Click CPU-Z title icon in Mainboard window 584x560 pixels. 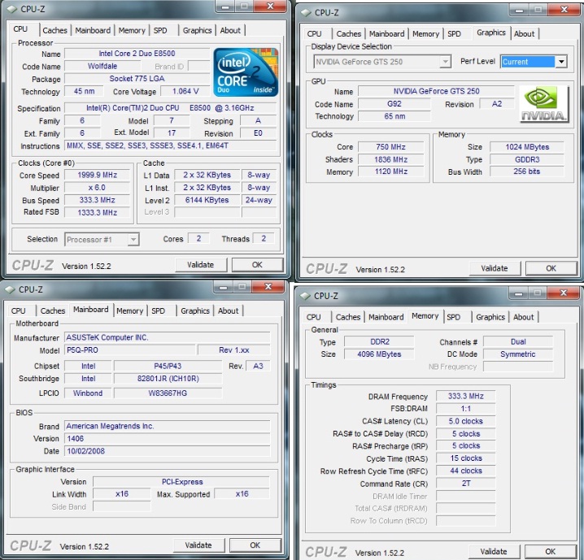10,289
